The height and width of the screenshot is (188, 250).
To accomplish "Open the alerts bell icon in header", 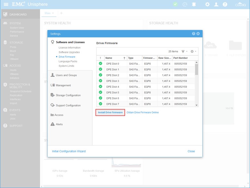I will (194, 4).
